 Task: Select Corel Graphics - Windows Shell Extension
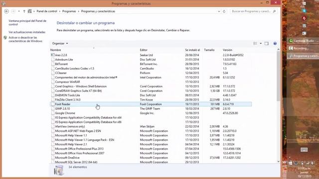coord(151,86)
